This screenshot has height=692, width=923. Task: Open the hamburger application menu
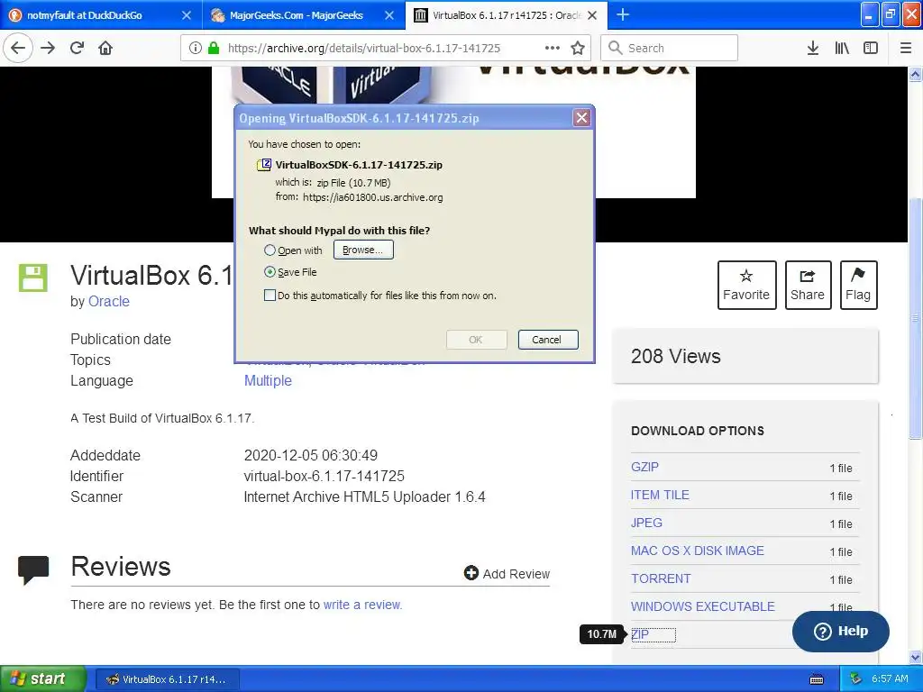[x=906, y=48]
